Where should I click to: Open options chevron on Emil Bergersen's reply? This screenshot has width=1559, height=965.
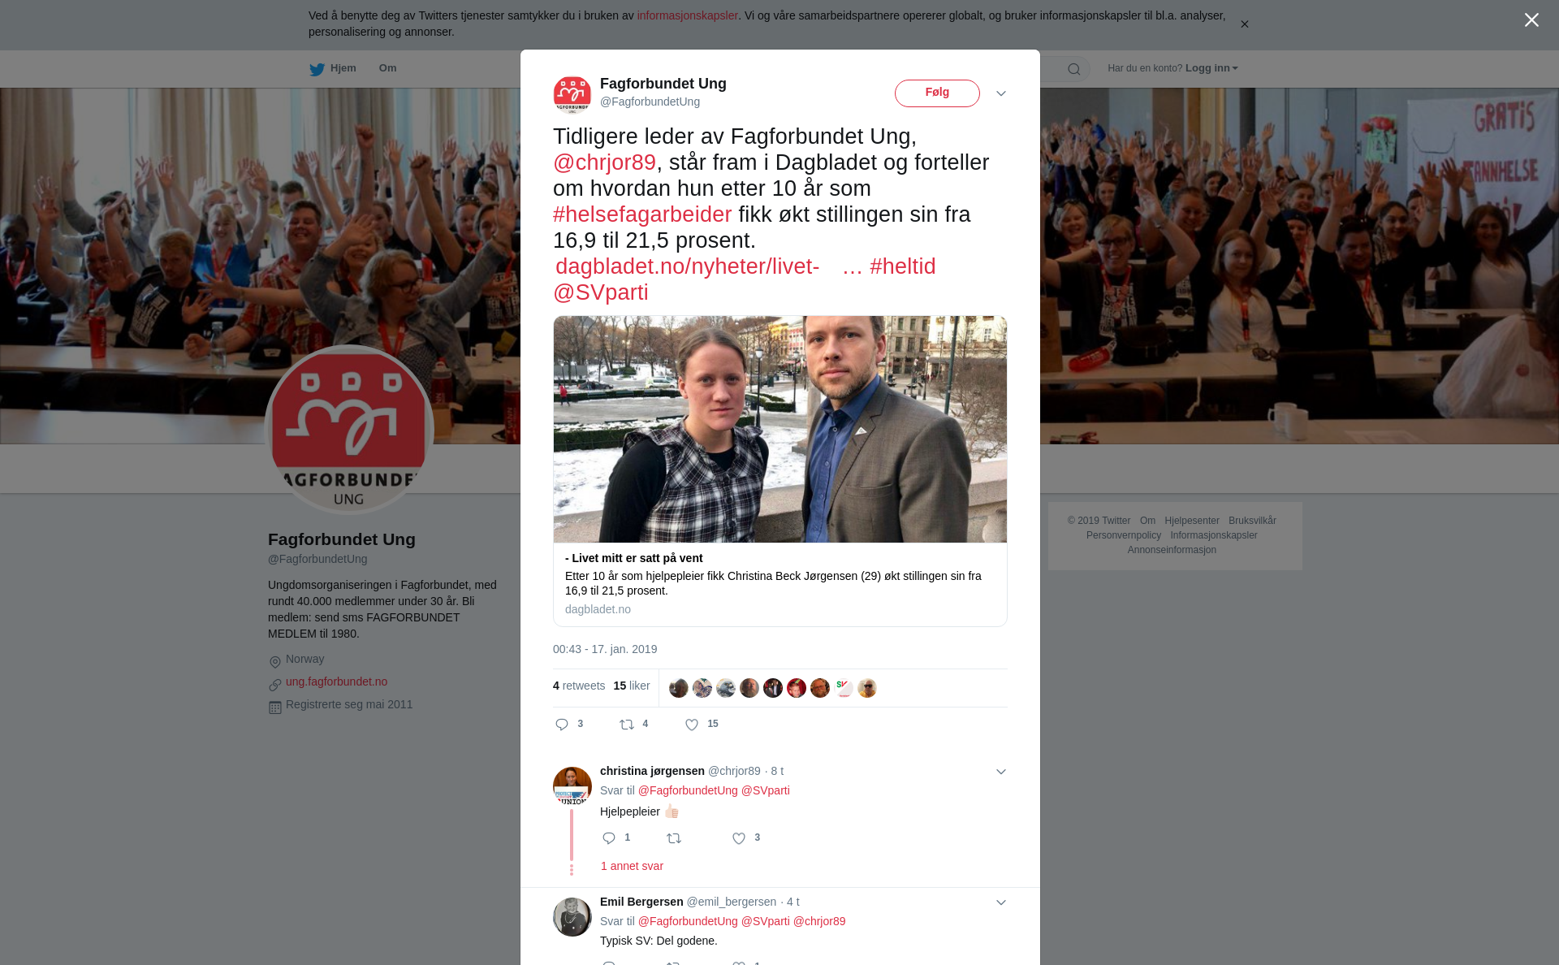point(1001,902)
